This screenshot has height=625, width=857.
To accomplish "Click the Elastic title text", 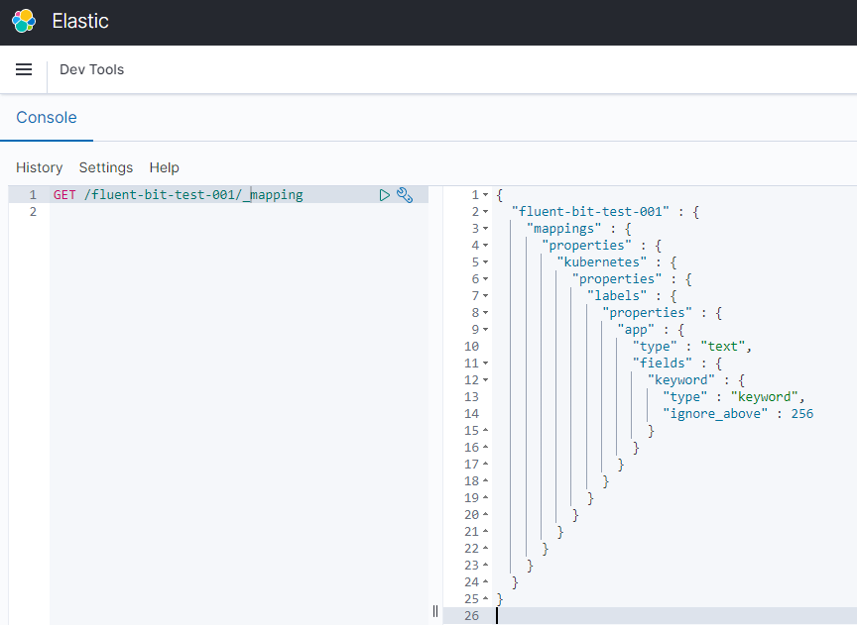I will (80, 21).
